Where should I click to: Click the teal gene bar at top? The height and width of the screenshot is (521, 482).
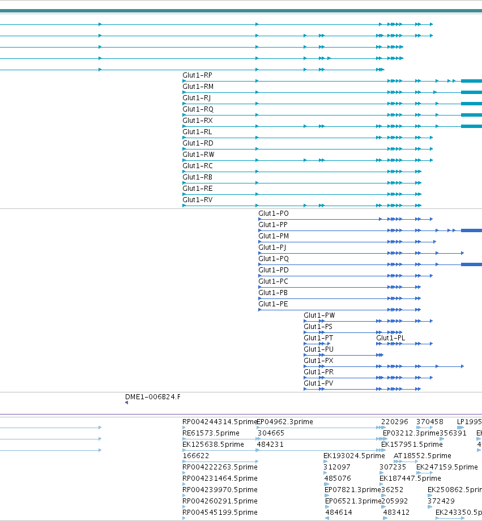(x=241, y=11)
